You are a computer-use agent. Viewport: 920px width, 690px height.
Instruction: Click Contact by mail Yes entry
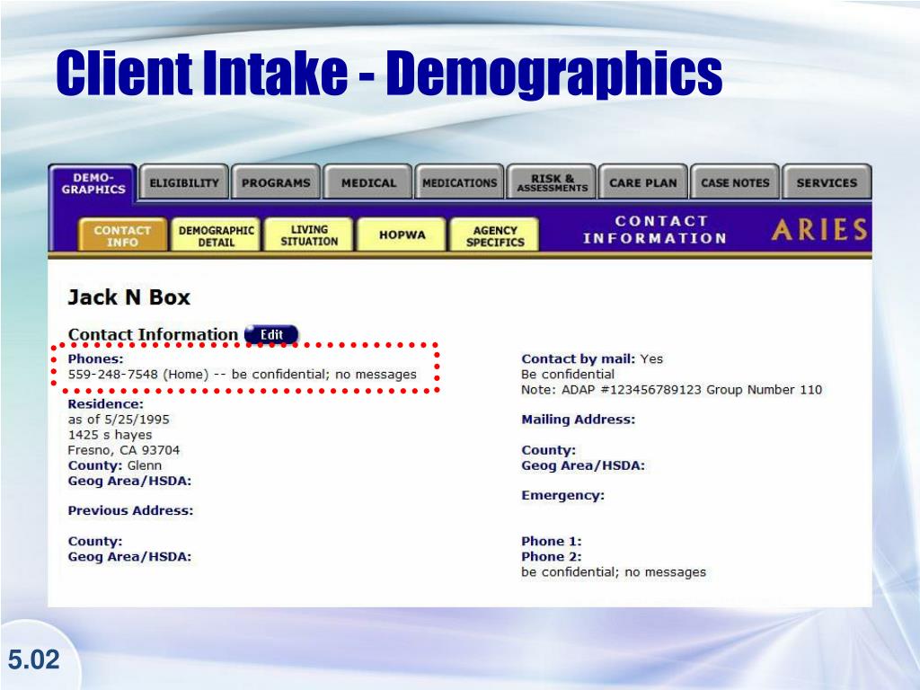[x=592, y=358]
